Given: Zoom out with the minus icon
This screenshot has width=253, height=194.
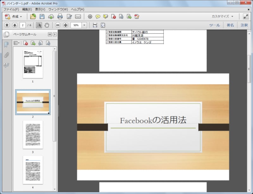Looking at the screenshot, I should (58, 25).
